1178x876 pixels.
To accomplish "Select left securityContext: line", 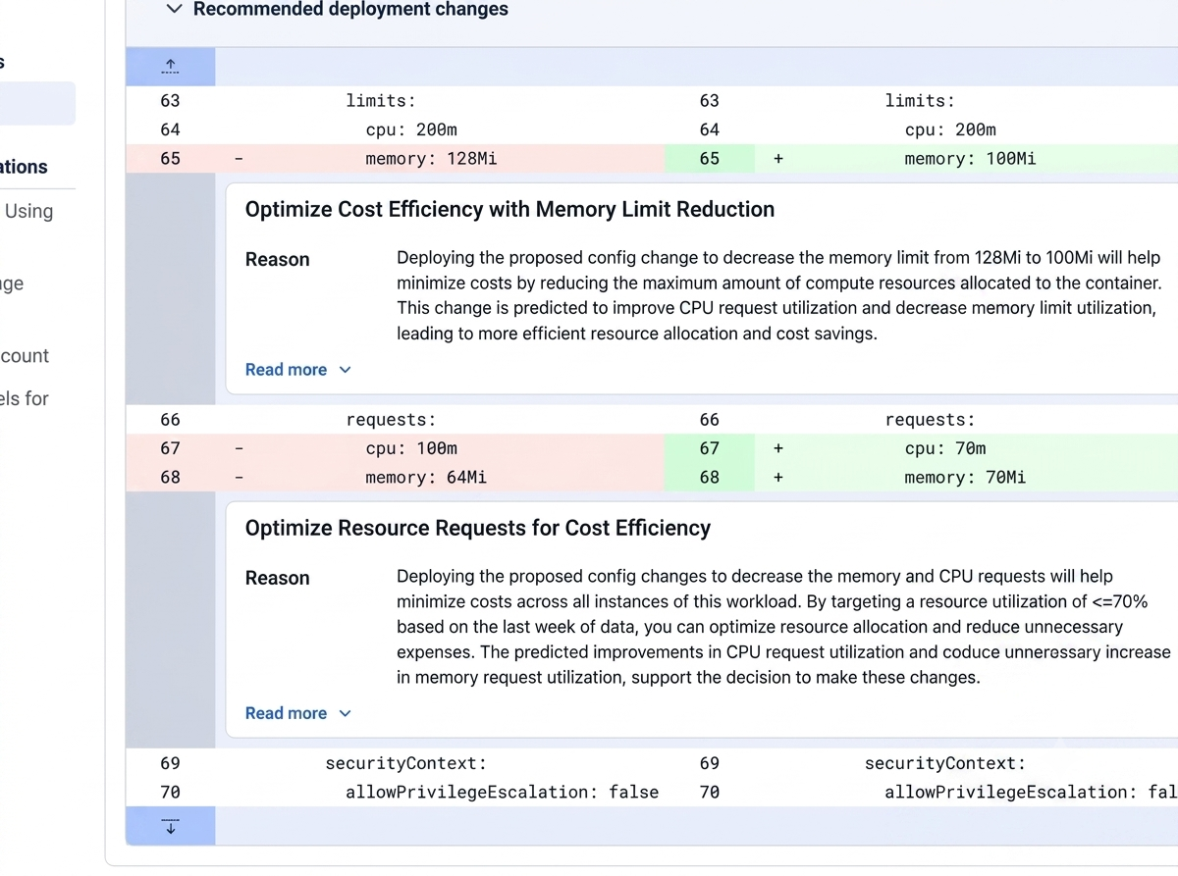I will point(406,763).
